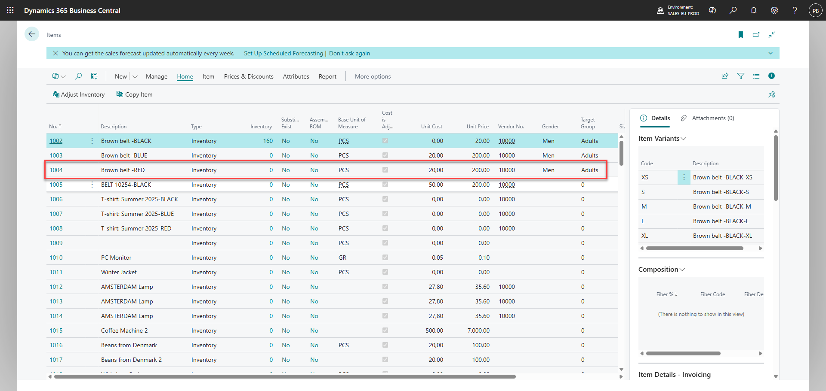This screenshot has height=391, width=826.
Task: Click the analysis mode icon in the toolbar
Action: click(x=94, y=76)
